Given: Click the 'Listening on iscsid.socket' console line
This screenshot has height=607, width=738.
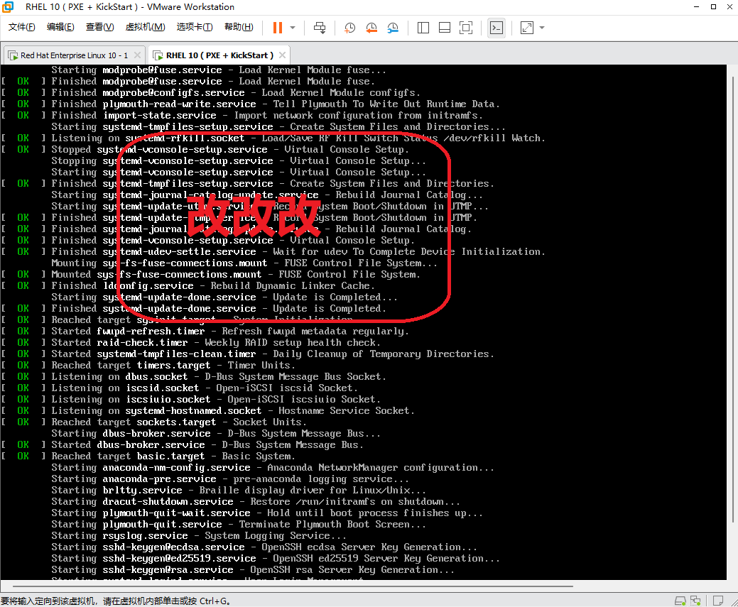Looking at the screenshot, I should (179, 388).
